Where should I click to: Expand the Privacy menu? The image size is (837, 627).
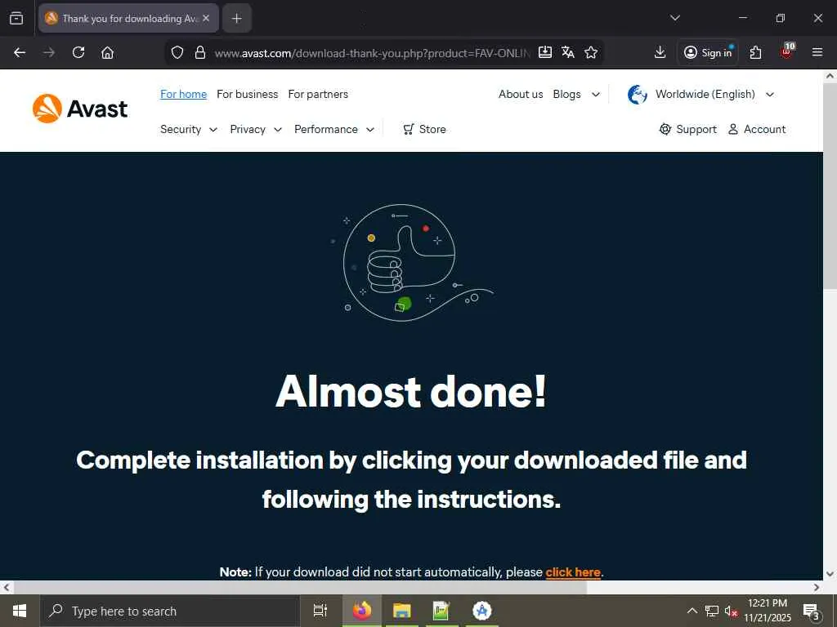[x=256, y=130]
